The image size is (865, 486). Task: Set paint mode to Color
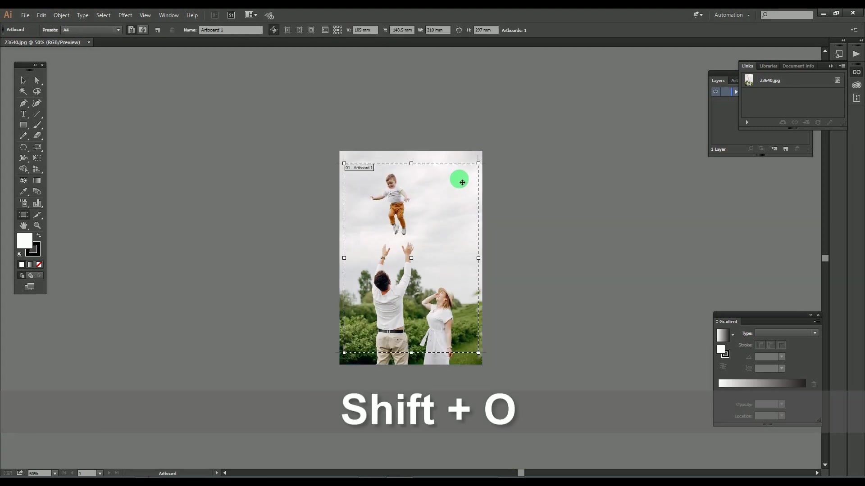pos(22,265)
